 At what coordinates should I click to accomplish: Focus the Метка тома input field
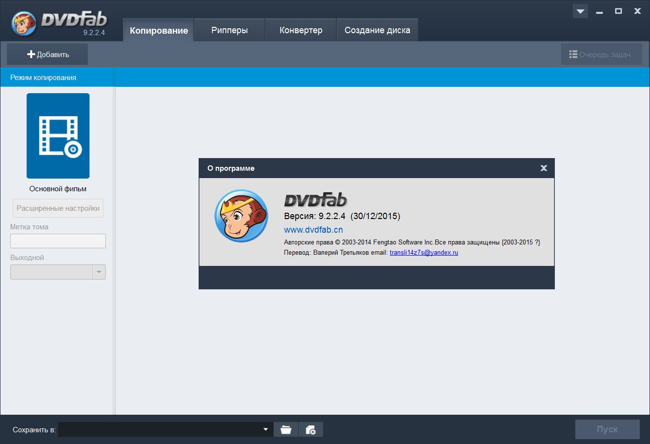click(x=58, y=241)
